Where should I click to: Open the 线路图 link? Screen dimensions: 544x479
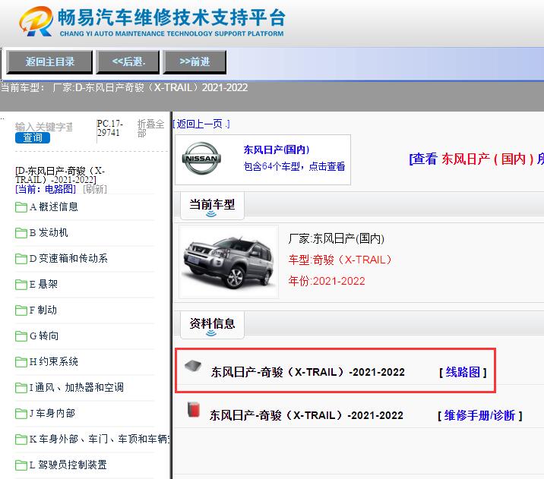(463, 372)
